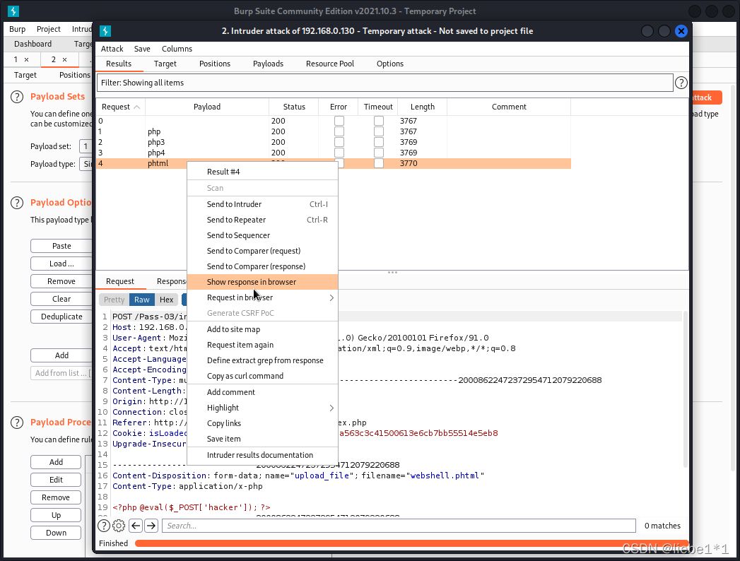The height and width of the screenshot is (561, 740).
Task: Toggle Timeout checkbox for php4 payload row
Action: 379,153
